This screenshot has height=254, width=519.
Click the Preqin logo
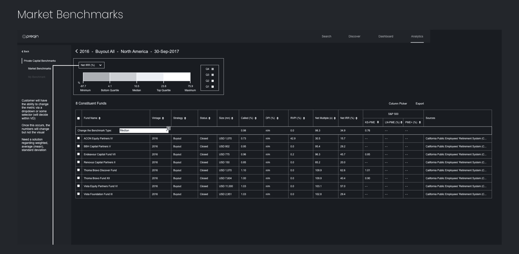point(30,36)
